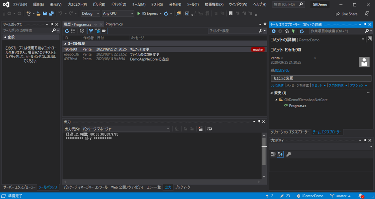Open the master branch selector in status bar

pyautogui.click(x=340, y=196)
